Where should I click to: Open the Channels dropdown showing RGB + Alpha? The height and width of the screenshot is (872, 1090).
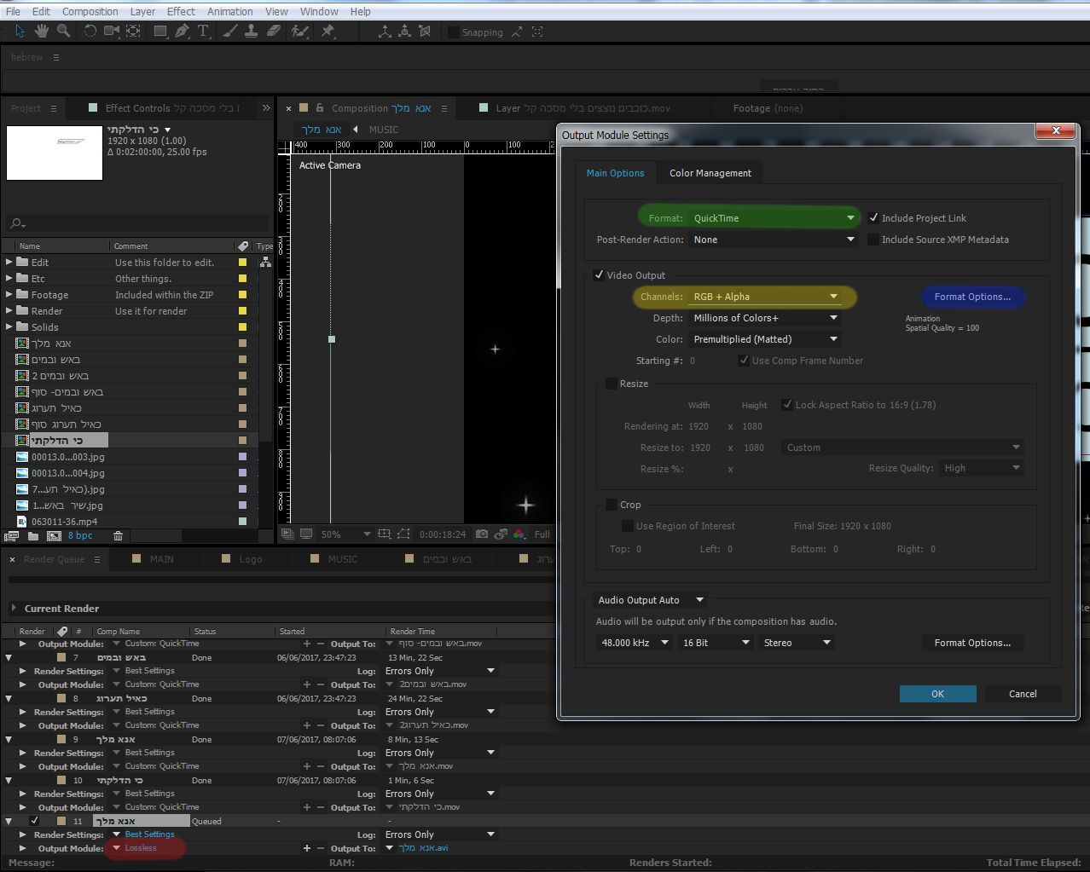(764, 297)
